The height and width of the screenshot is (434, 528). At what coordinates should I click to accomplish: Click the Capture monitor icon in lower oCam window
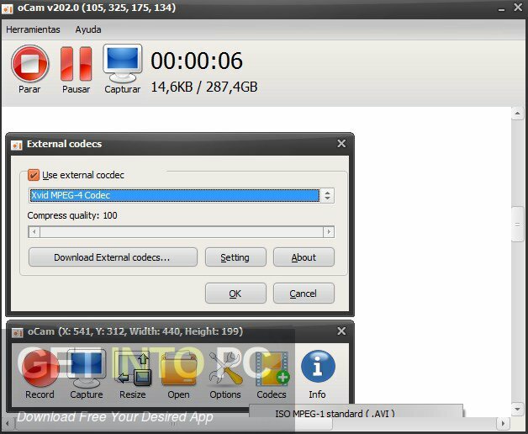pos(87,368)
